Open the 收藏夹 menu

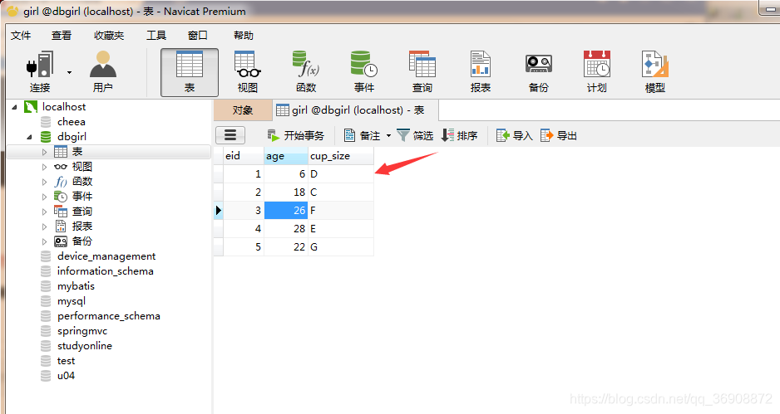pos(109,35)
